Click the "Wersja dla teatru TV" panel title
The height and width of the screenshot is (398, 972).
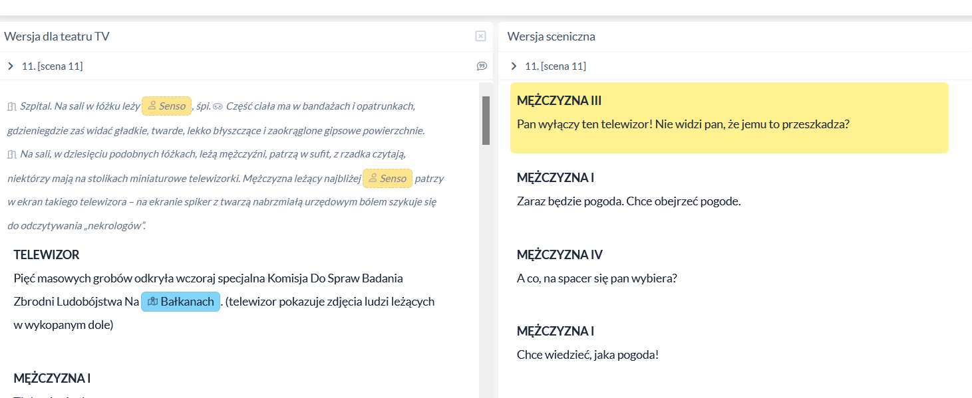57,37
